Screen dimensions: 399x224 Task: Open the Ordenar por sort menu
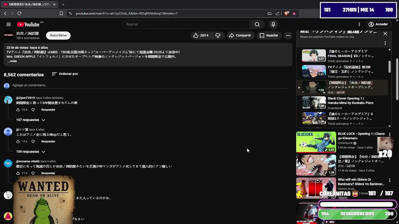pyautogui.click(x=65, y=74)
